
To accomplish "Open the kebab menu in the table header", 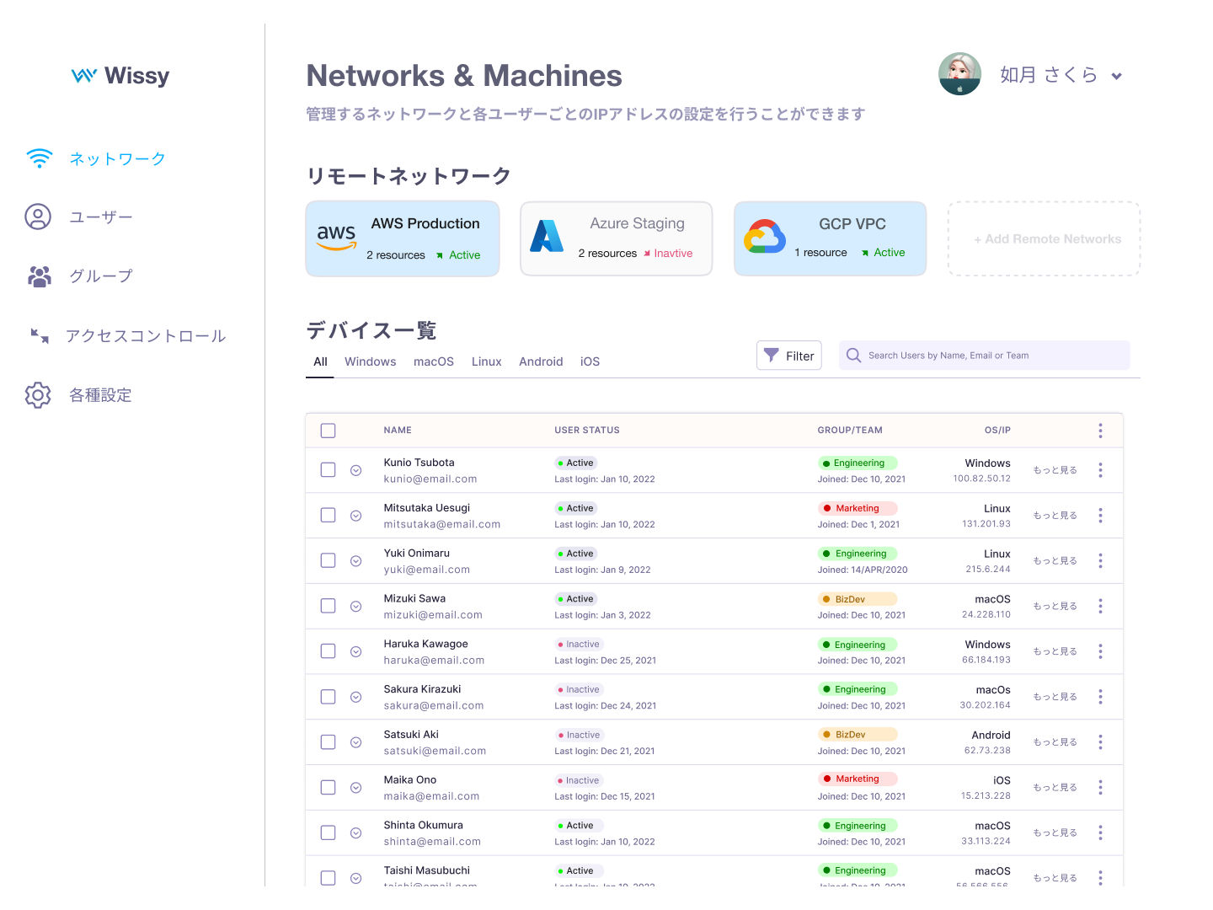I will pos(1100,430).
